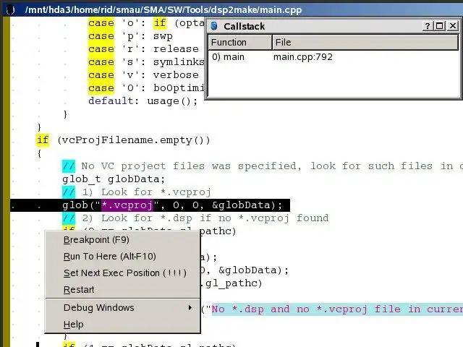Image resolution: width=463 pixels, height=347 pixels.
Task: Click the '.gl_pathc)' code fragment
Action: (231, 283)
